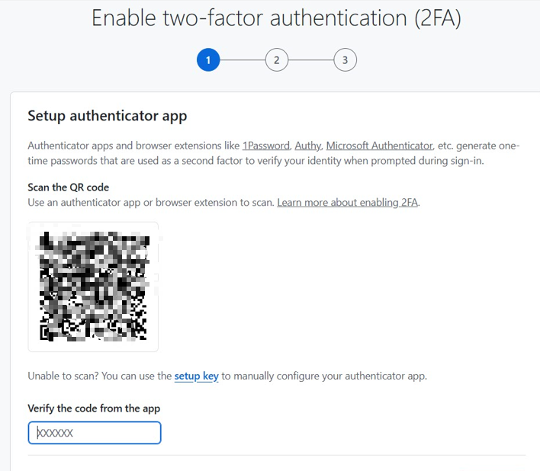
Task: Reveal the setup key for manual configuration
Action: tap(197, 376)
